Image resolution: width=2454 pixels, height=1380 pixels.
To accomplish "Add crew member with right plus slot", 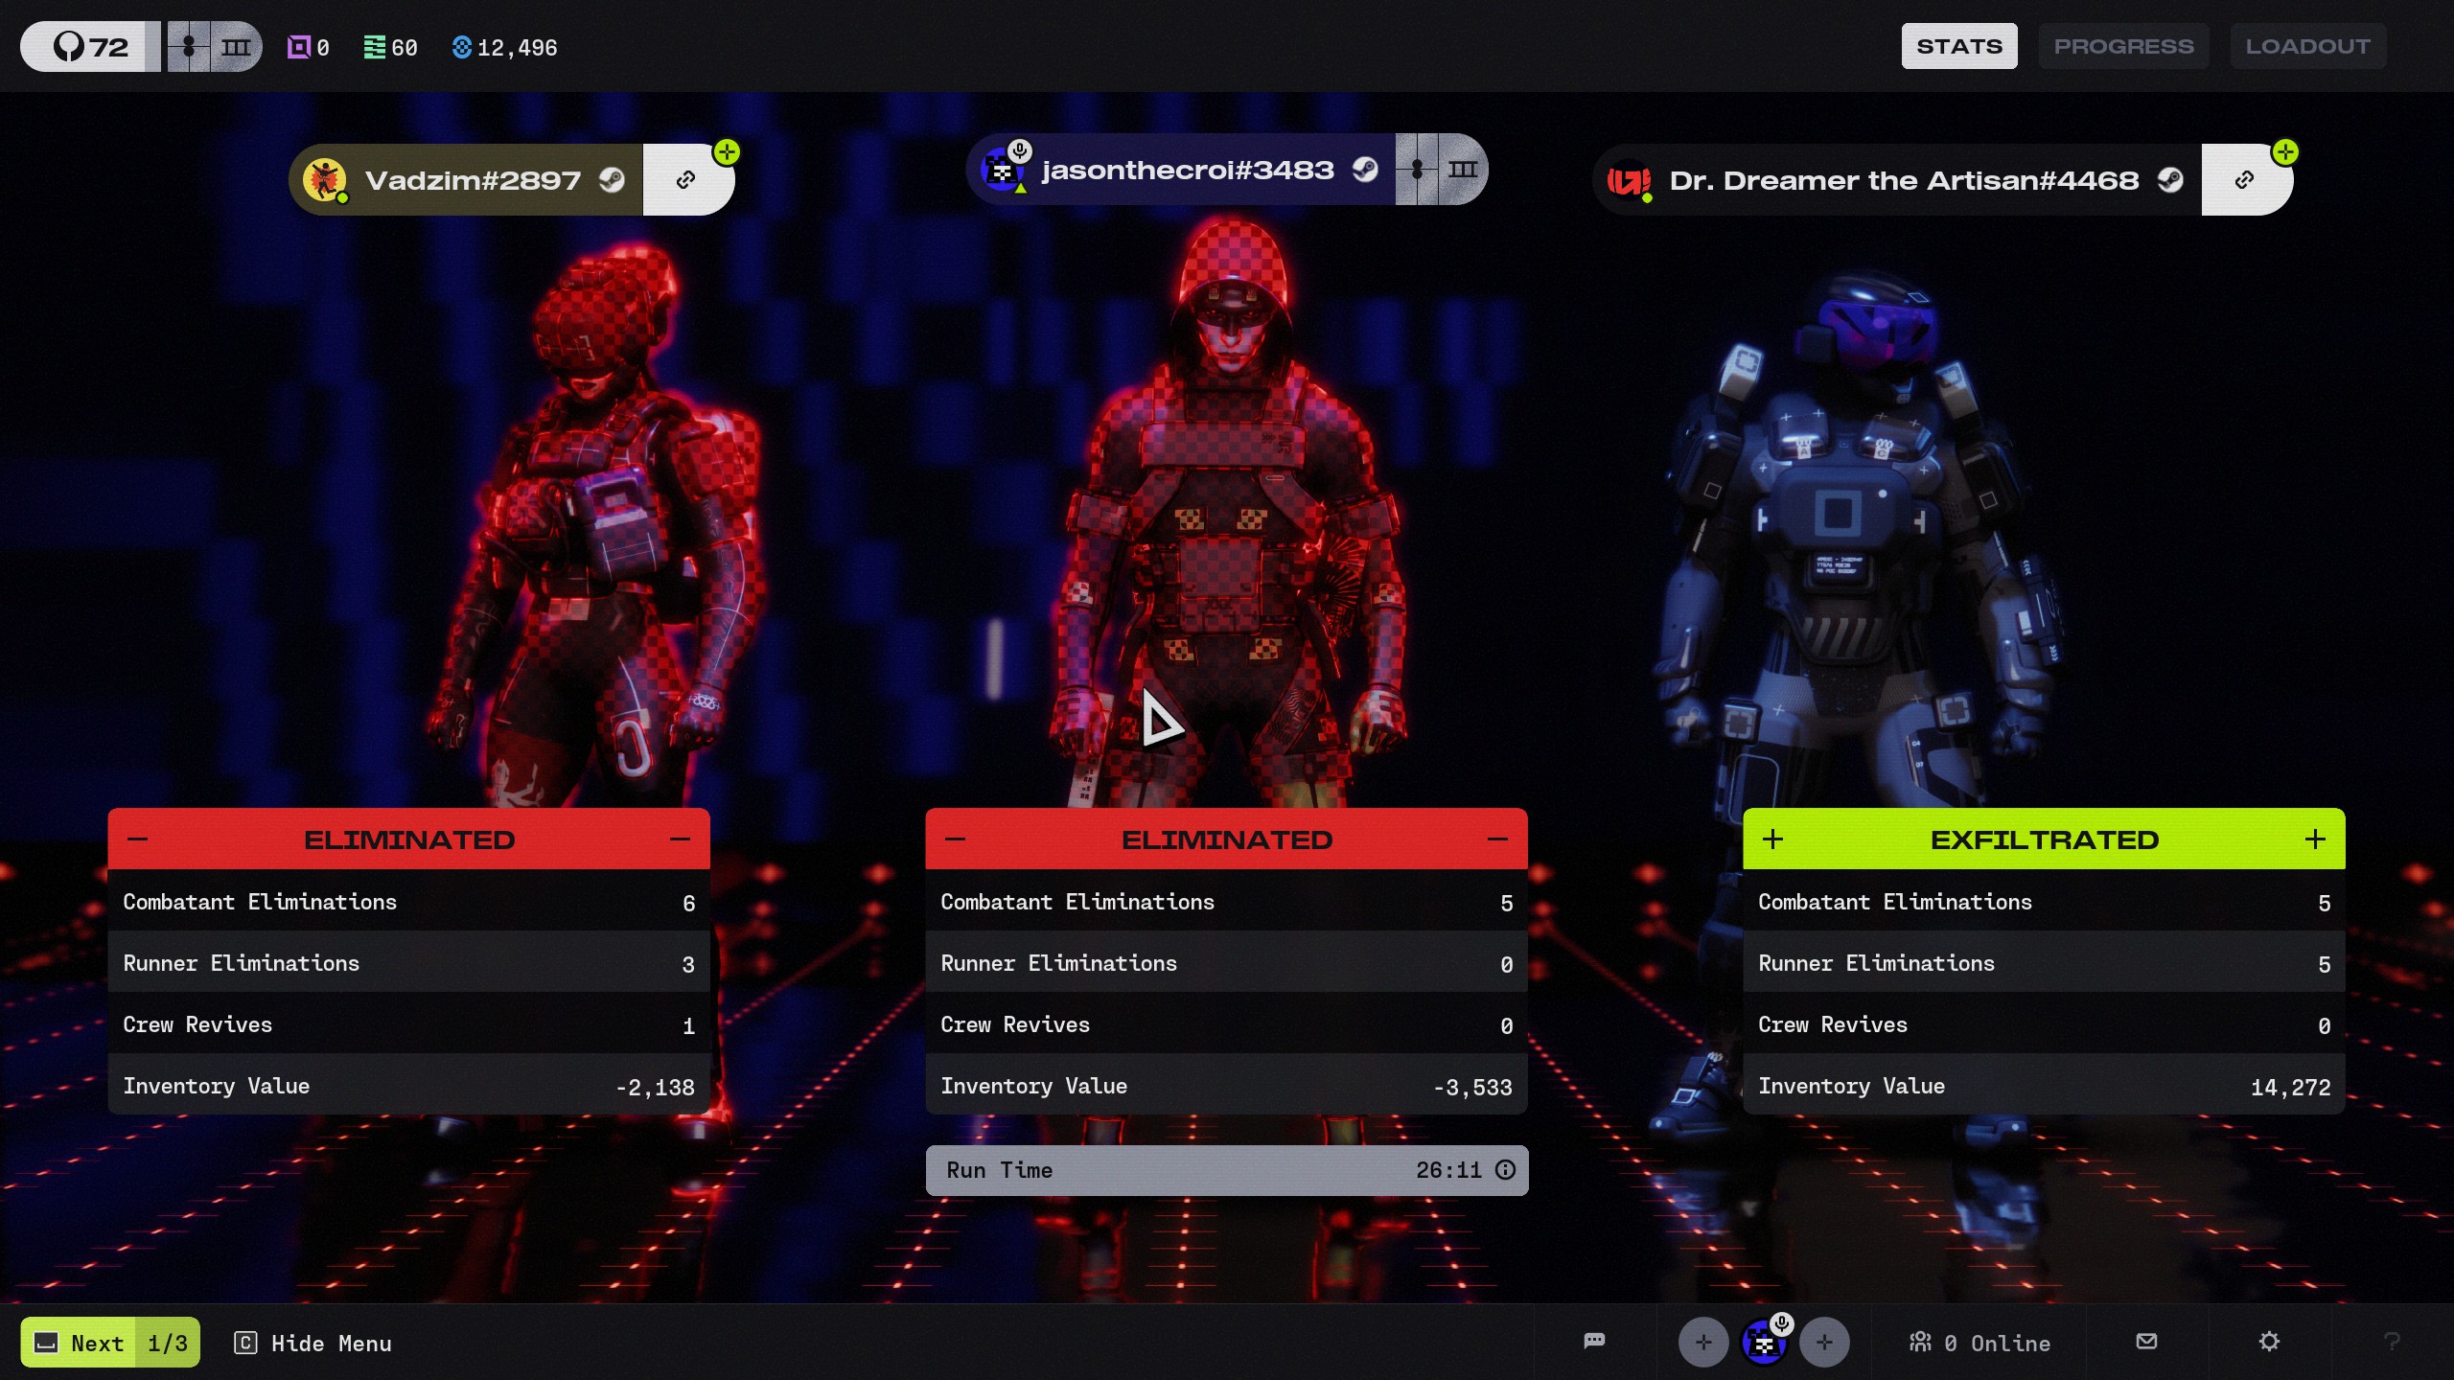I will 1824,1343.
